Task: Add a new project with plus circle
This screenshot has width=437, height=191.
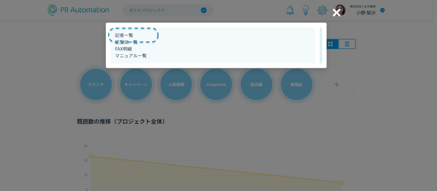Action: (336, 85)
